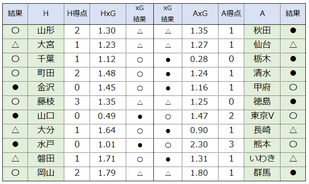Select the HxG column header
This screenshot has width=309, height=184.
tap(108, 13)
